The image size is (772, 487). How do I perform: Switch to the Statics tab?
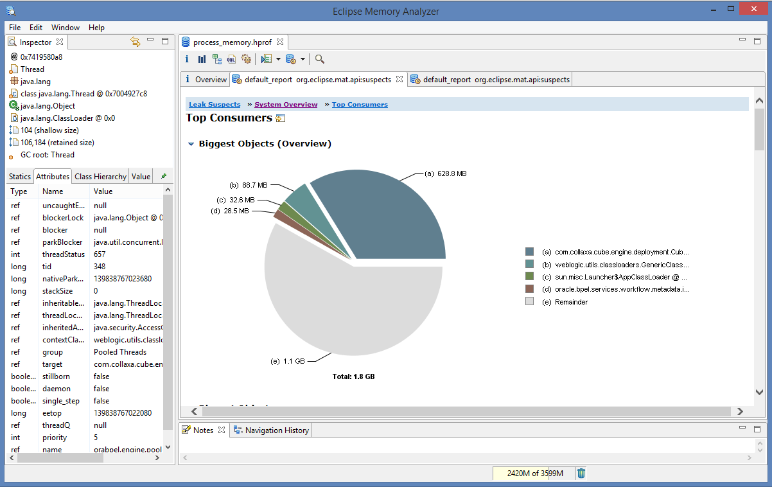[20, 177]
